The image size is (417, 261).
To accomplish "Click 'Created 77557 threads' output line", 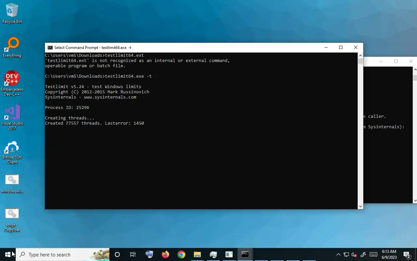I will pyautogui.click(x=94, y=123).
